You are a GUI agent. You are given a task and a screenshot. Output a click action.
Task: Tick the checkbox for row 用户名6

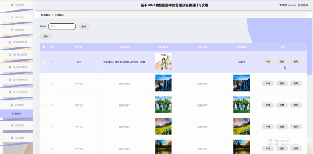click(44, 127)
